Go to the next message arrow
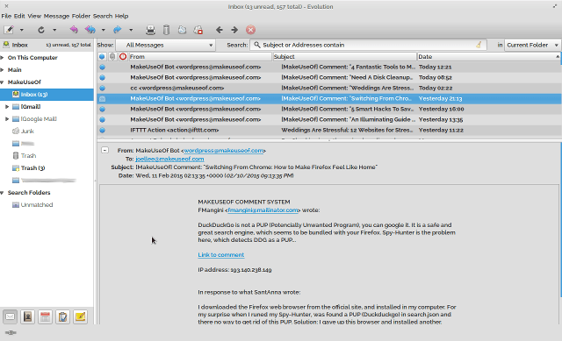 [x=234, y=30]
